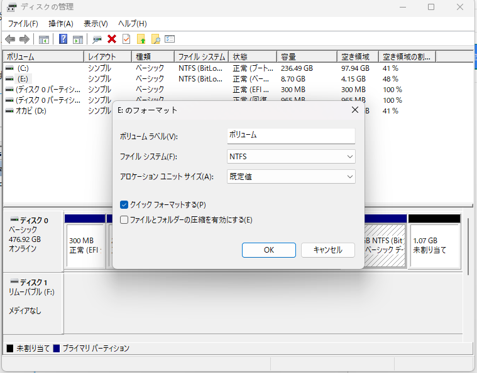Screen dimensions: 477x373
Task: Show or hide action pane icon
Action: click(x=78, y=39)
